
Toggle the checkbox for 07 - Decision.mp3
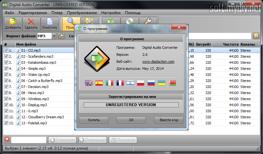(x=6, y=86)
